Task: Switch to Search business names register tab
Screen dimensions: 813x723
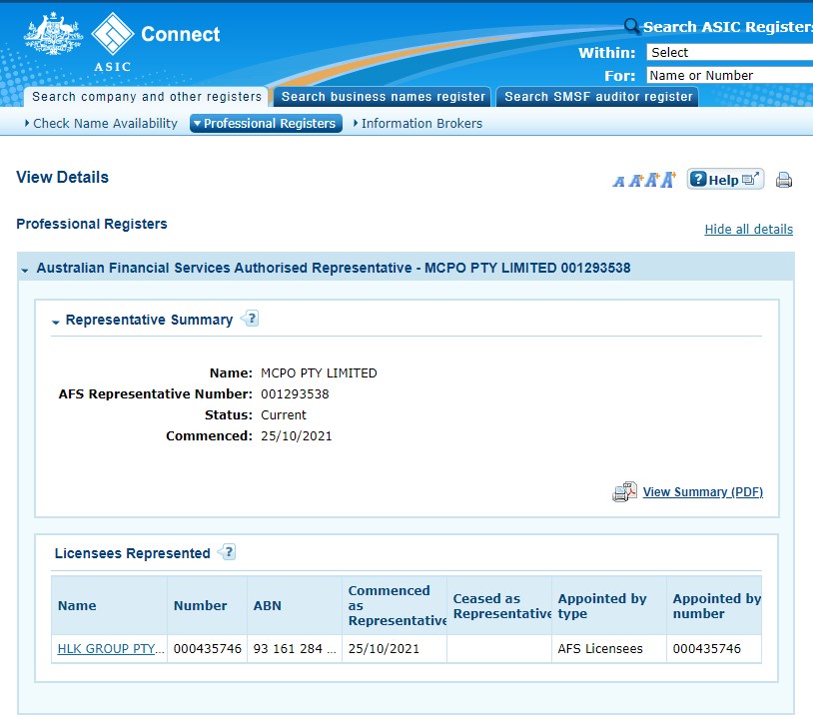Action: pos(383,97)
